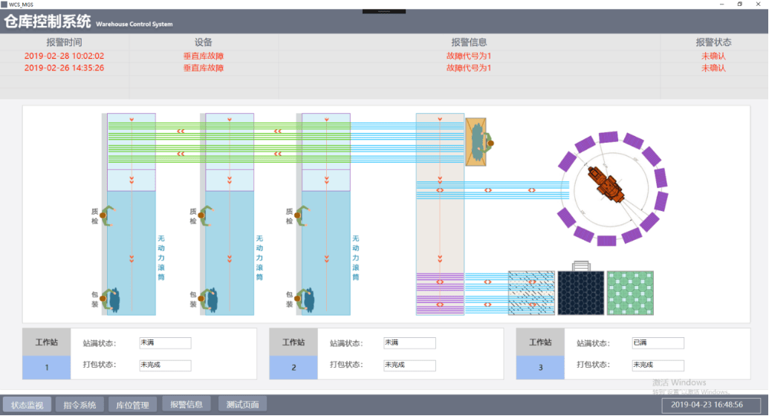Open the 报警信息 tab
This screenshot has height=416, width=769.
(x=186, y=405)
